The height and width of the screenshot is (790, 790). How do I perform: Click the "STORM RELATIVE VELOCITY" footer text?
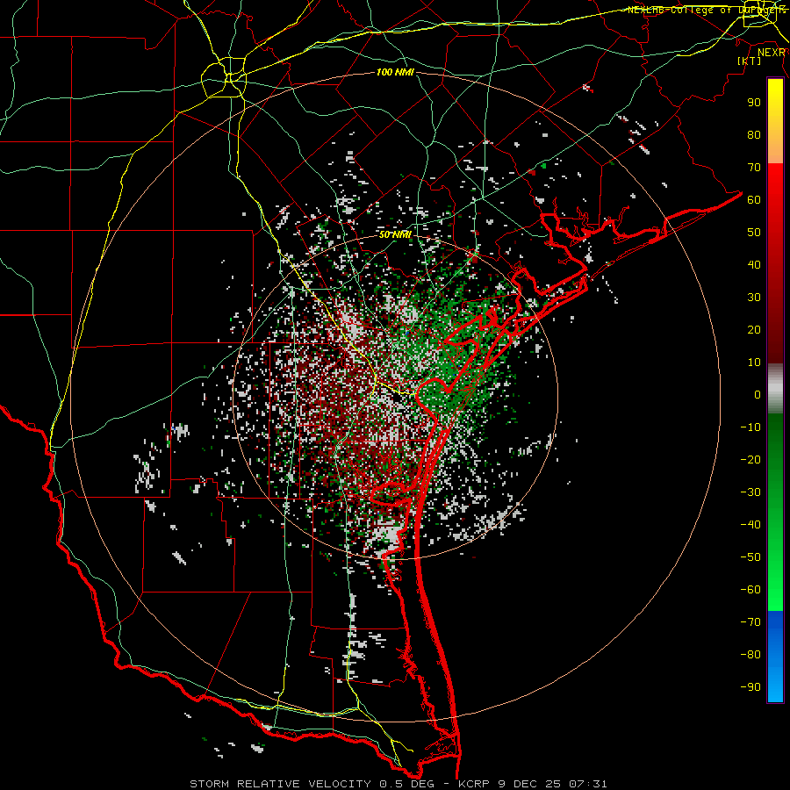point(280,784)
